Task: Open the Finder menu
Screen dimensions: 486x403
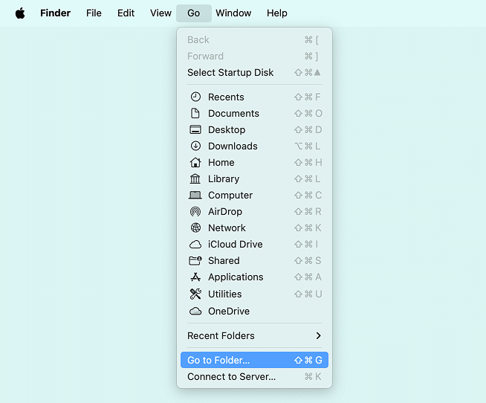Action: pos(55,13)
